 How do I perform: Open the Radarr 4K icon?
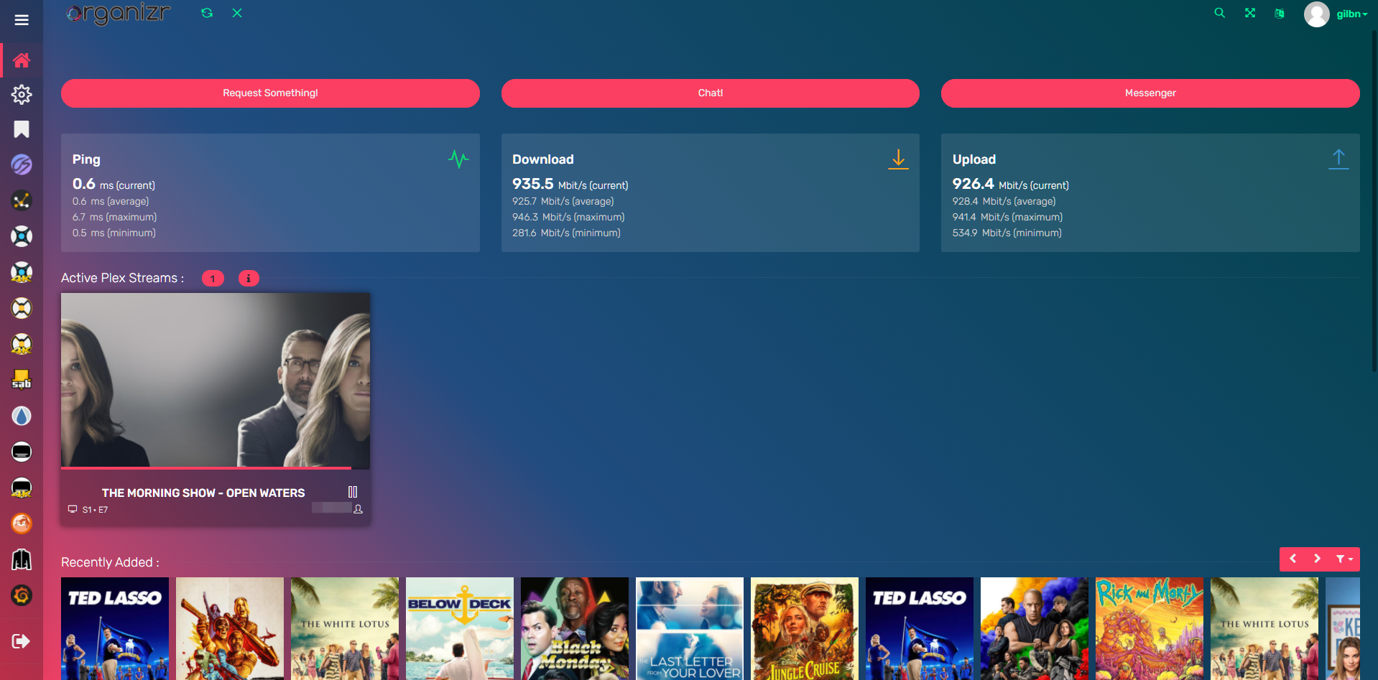22,344
